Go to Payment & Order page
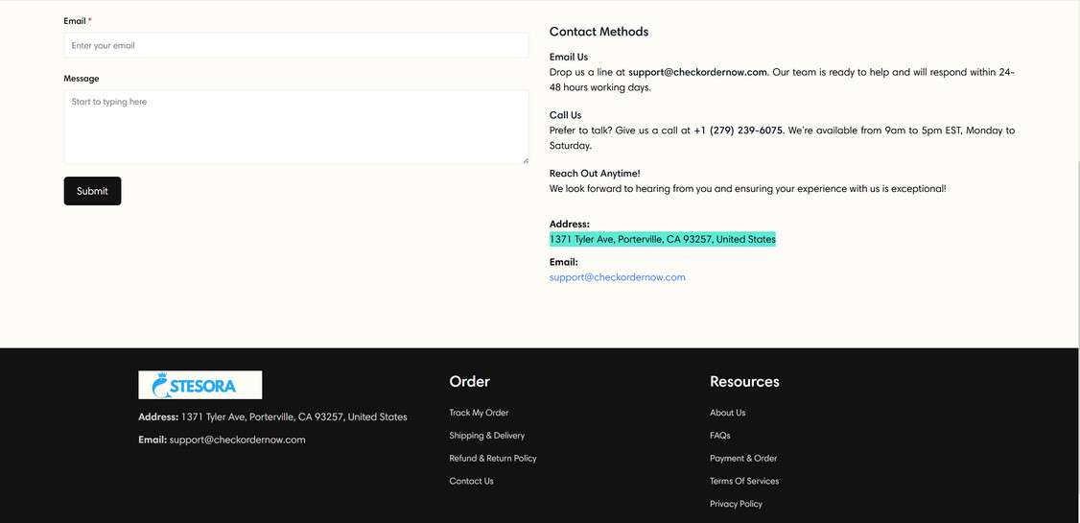The image size is (1080, 523). 743,459
